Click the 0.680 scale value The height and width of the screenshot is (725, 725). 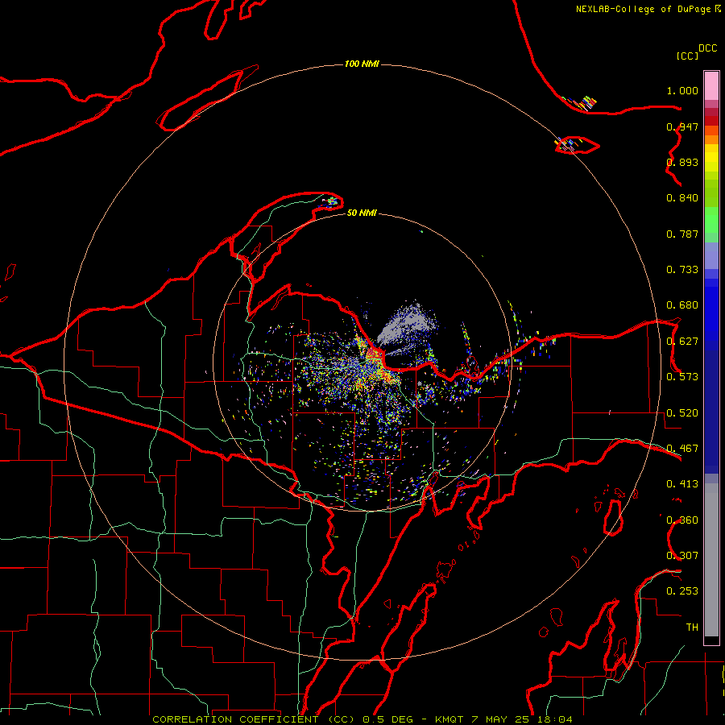(682, 305)
